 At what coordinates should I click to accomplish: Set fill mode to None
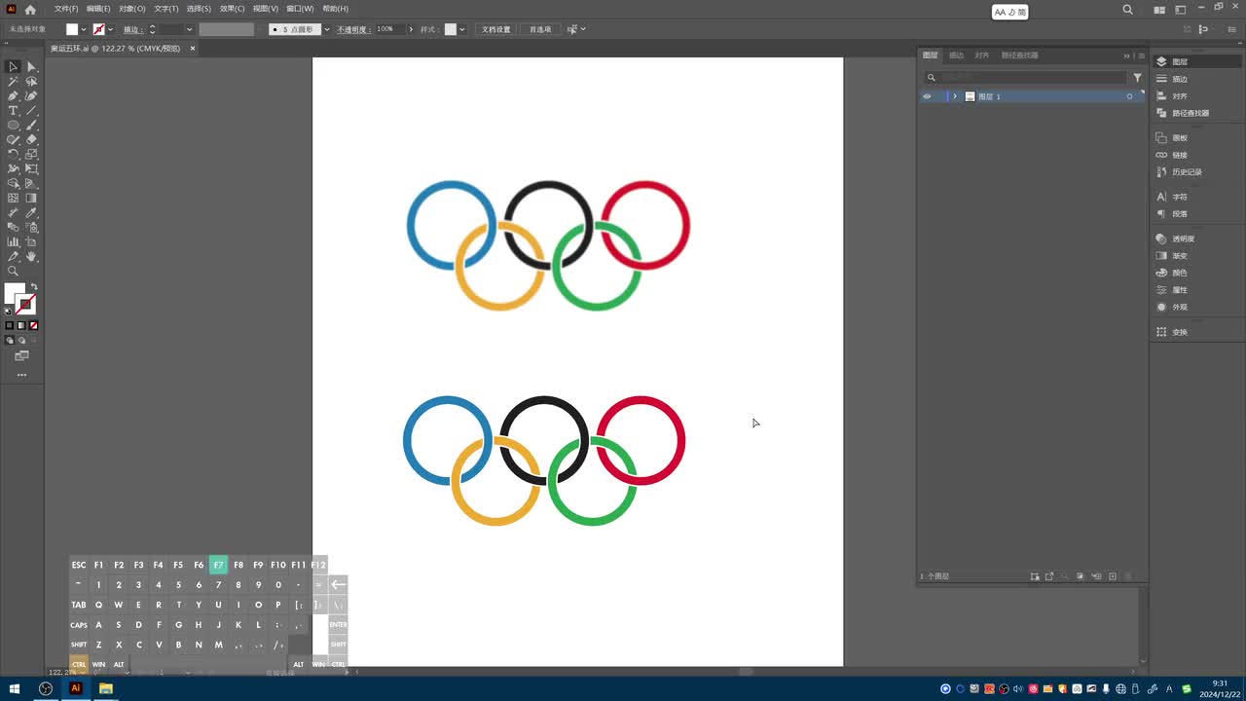click(33, 325)
